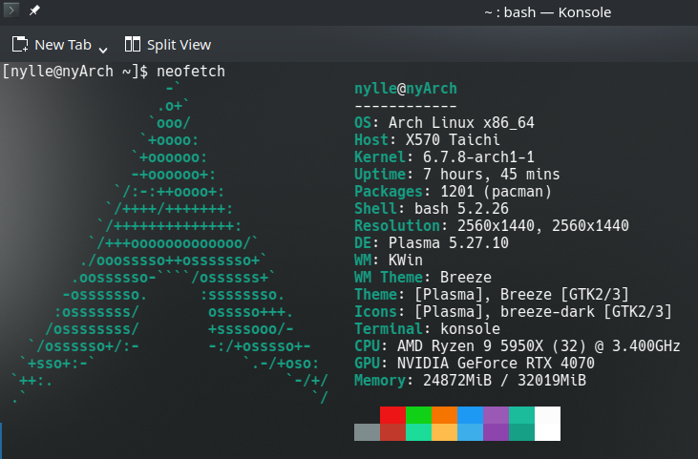The width and height of the screenshot is (698, 459).
Task: Click the Split View button
Action: click(168, 45)
